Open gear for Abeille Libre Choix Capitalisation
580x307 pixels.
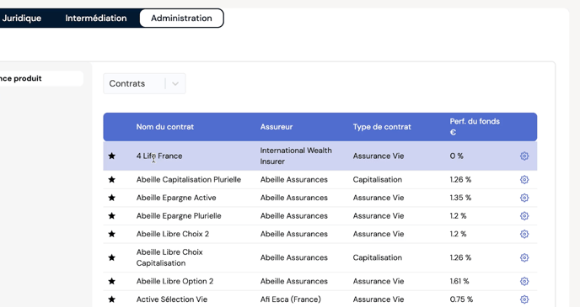click(x=524, y=257)
